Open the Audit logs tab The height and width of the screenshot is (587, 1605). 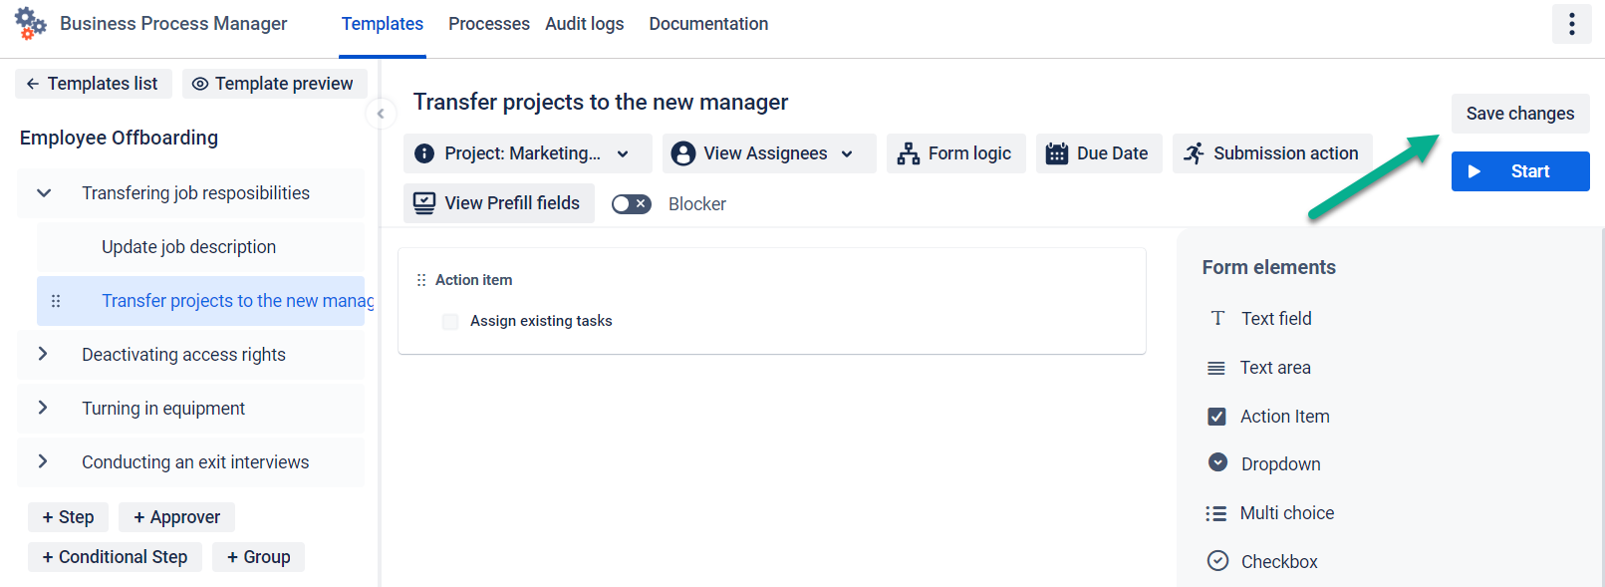[x=584, y=24]
